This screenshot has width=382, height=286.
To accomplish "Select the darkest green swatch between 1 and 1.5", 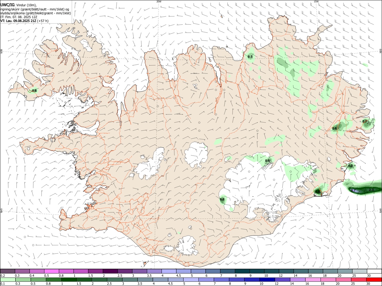I will pos(69,279).
